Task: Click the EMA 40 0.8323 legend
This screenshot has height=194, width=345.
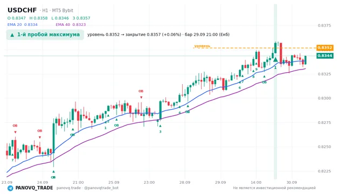Action: pos(71,25)
